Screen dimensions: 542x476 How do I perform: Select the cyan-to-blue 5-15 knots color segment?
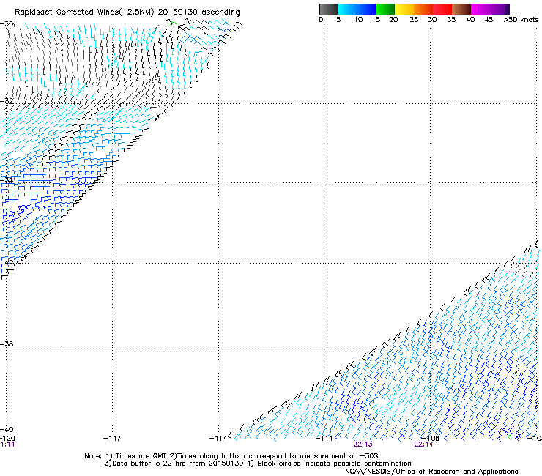pos(357,9)
